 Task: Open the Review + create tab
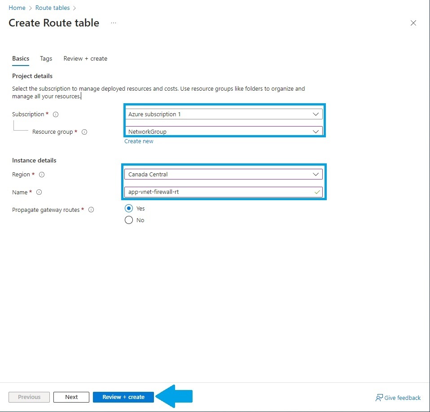coord(85,58)
